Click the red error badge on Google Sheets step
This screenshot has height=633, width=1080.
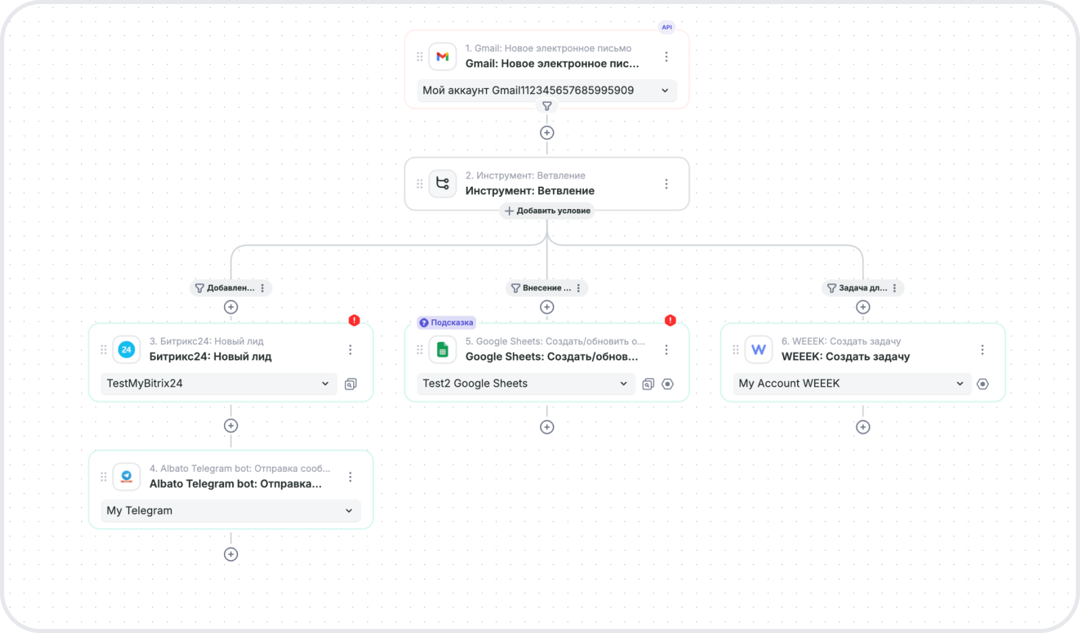click(x=670, y=321)
